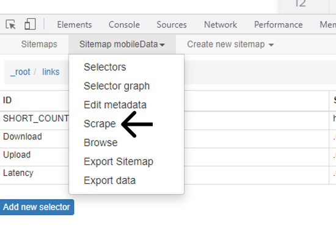Open the Performance tab

pyautogui.click(x=278, y=24)
